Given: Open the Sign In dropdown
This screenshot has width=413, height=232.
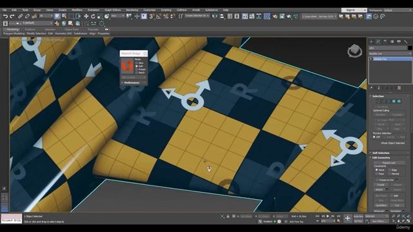Looking at the screenshot, I should (354, 10).
